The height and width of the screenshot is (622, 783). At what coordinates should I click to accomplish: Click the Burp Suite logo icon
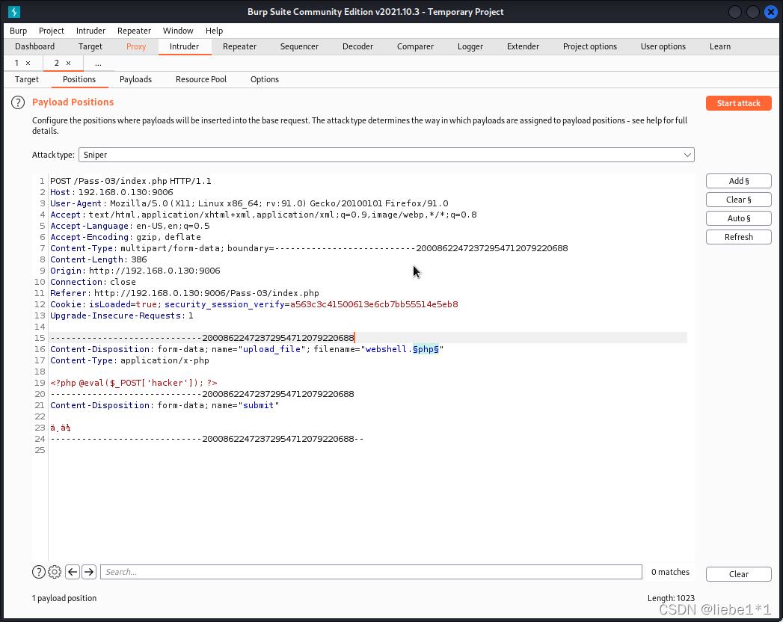14,11
